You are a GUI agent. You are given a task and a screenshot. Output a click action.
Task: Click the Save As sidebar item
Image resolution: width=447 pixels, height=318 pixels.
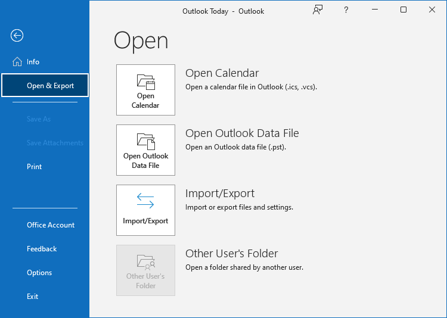pos(45,119)
